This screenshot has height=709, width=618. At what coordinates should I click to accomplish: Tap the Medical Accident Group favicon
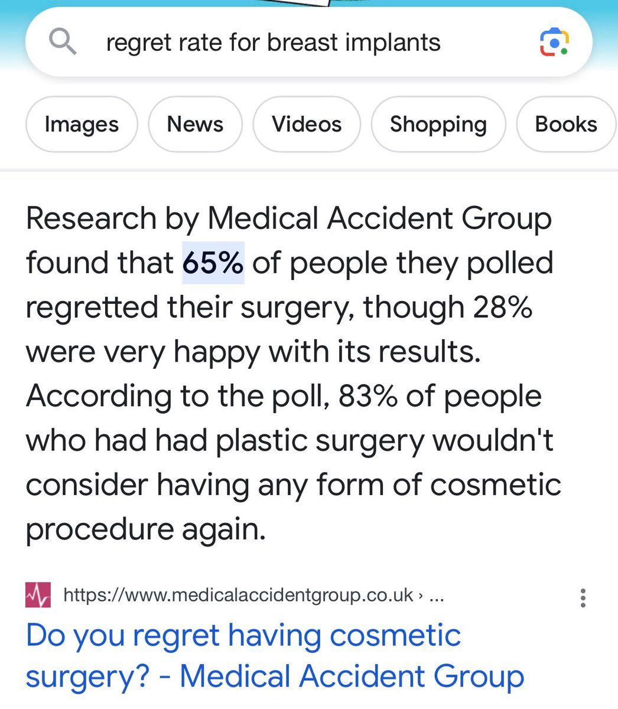(x=38, y=595)
